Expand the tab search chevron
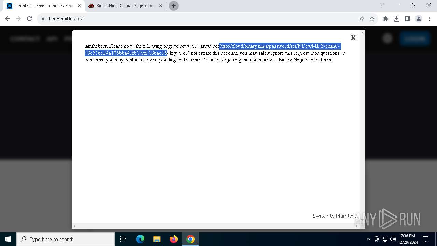437x246 pixels. point(382,5)
